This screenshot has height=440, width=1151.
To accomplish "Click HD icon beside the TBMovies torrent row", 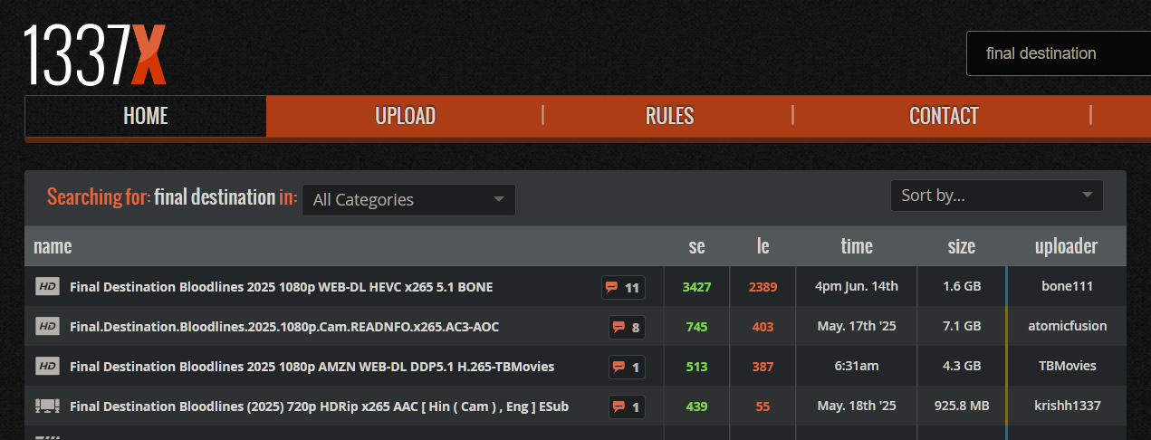I will click(x=47, y=366).
